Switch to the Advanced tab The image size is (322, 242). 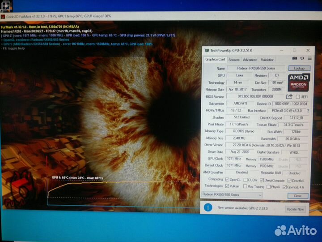pos(250,60)
